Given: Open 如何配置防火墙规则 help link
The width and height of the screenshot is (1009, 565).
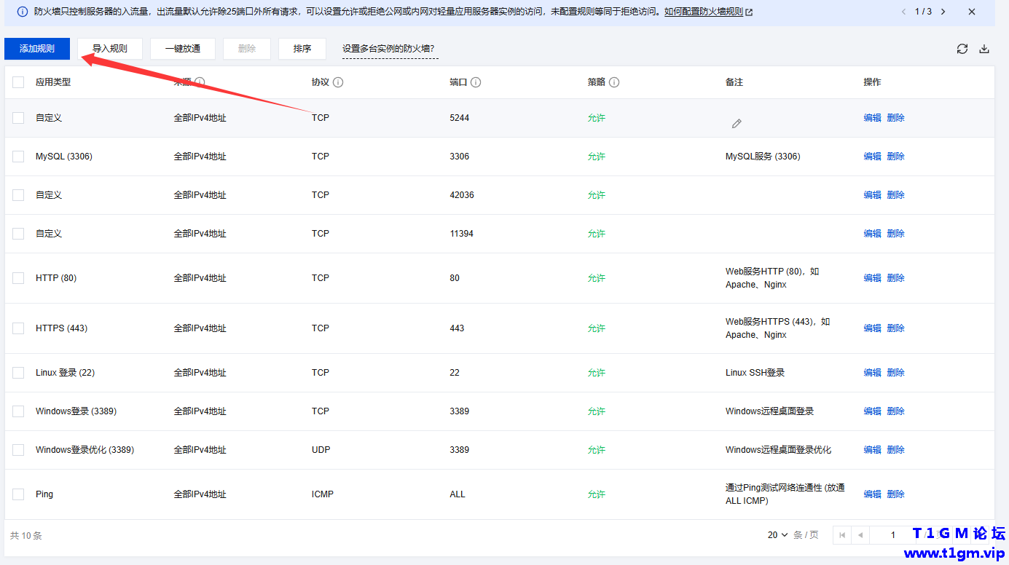Looking at the screenshot, I should tap(708, 12).
